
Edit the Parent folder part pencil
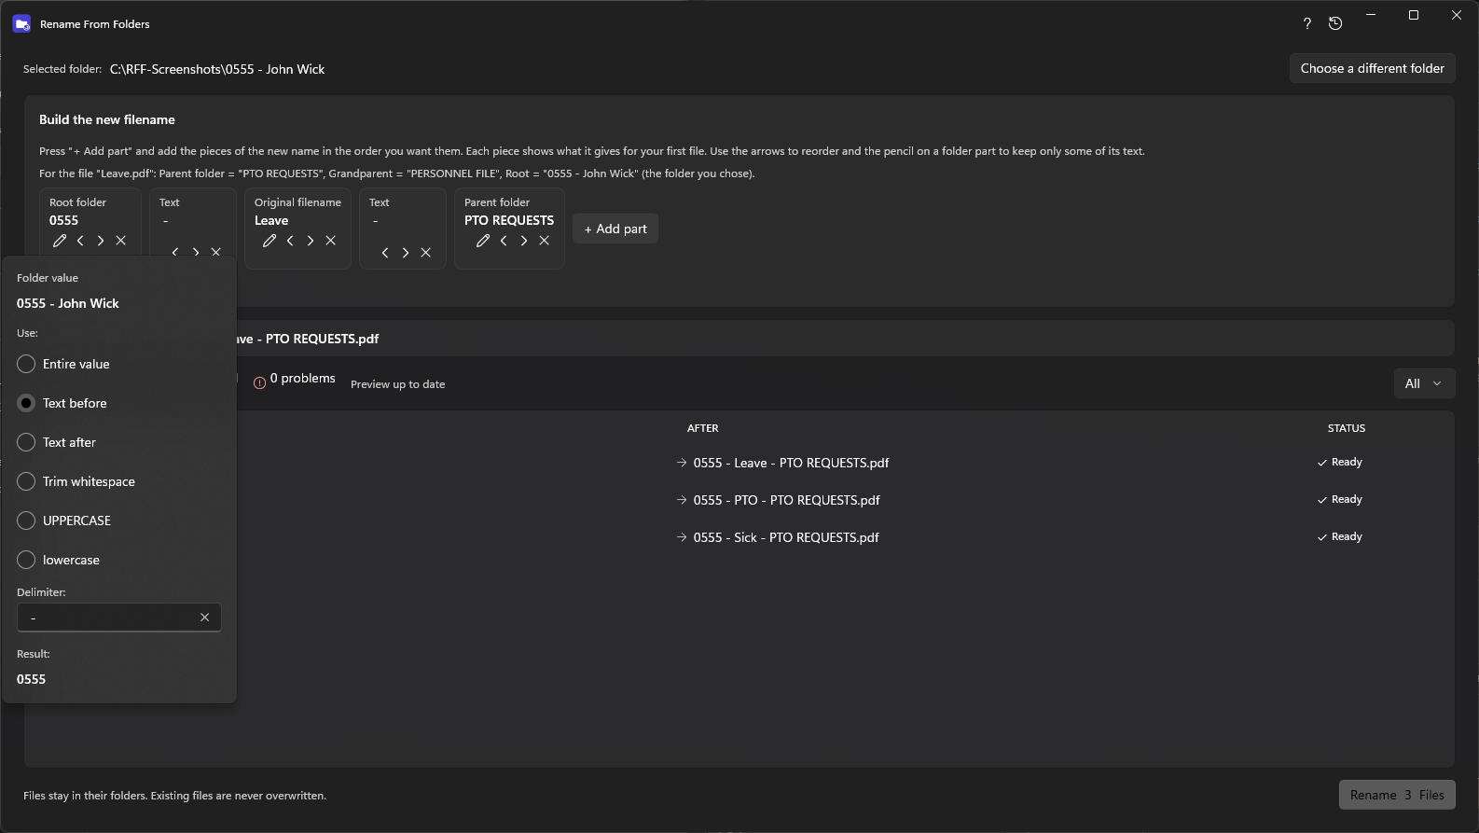(483, 241)
